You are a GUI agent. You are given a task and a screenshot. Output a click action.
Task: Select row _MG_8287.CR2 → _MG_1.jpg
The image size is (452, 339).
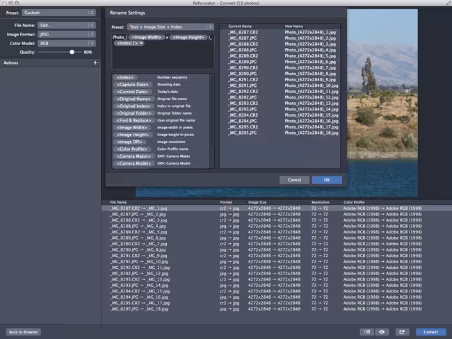point(277,208)
